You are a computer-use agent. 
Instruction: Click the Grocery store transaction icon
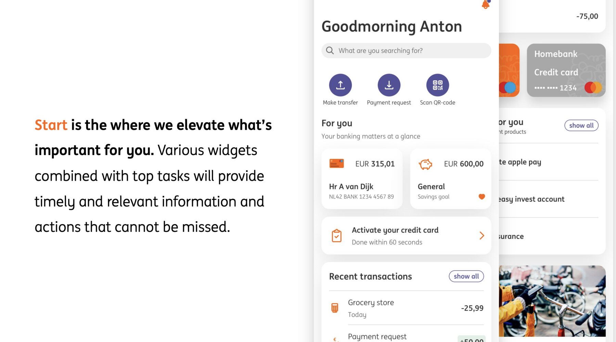pyautogui.click(x=335, y=308)
